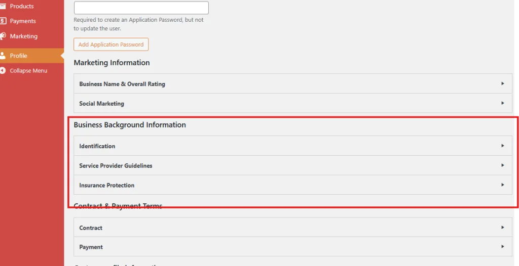Viewport: 519px width, 266px height.
Task: Expand Service Provider Guidelines arrow
Action: [502, 165]
